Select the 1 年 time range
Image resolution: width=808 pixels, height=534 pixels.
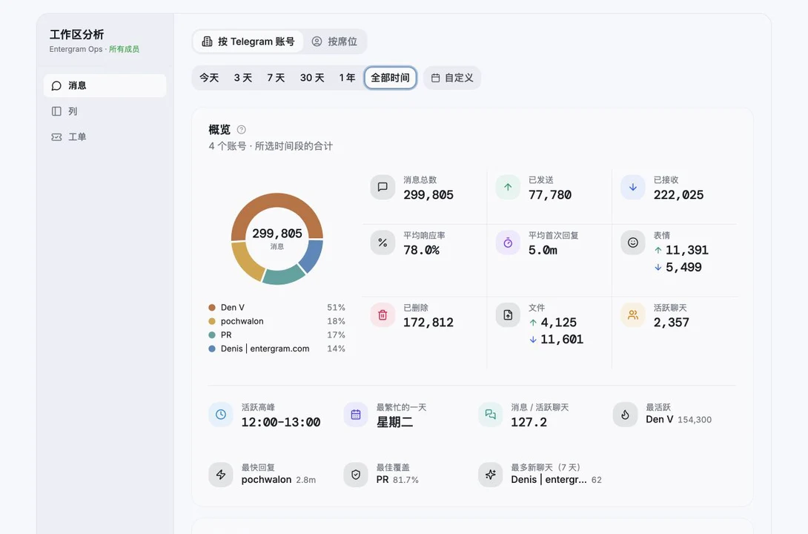tap(347, 78)
